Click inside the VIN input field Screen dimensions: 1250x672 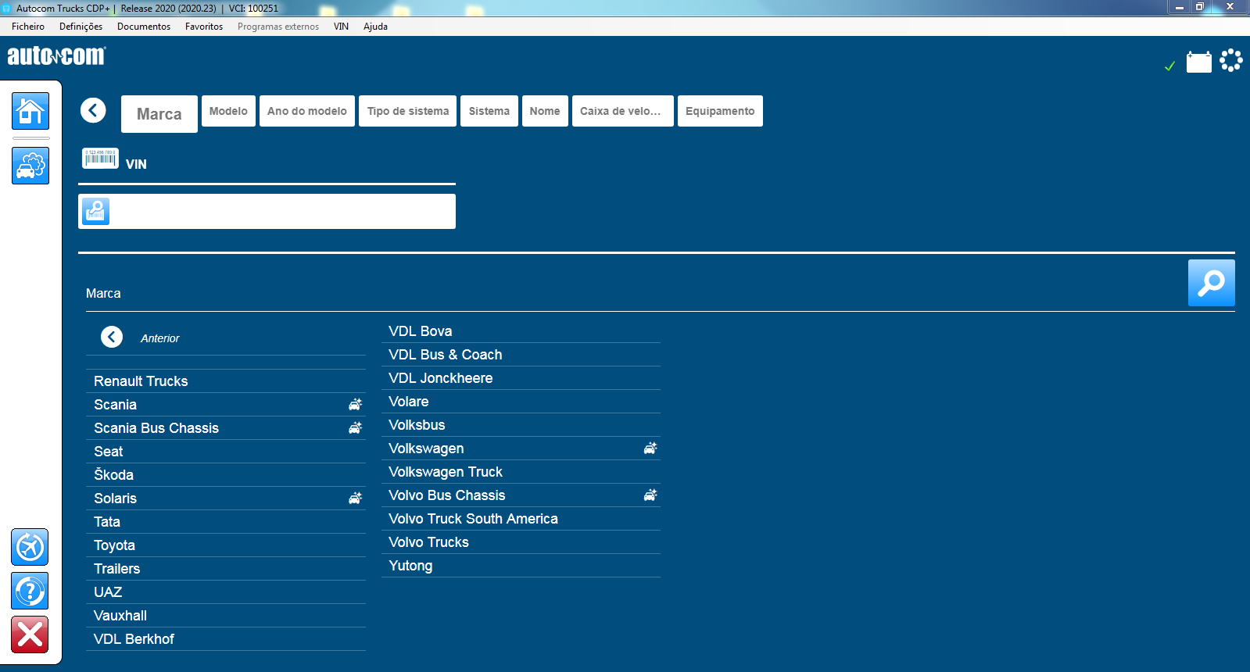[281, 212]
